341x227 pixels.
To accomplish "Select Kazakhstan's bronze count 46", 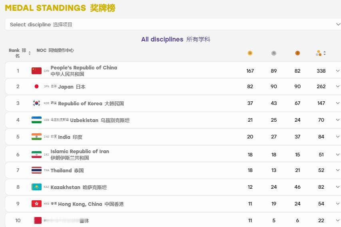I will pyautogui.click(x=297, y=187).
